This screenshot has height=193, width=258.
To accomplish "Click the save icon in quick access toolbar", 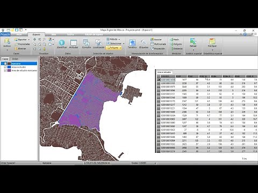I will click(x=17, y=30).
